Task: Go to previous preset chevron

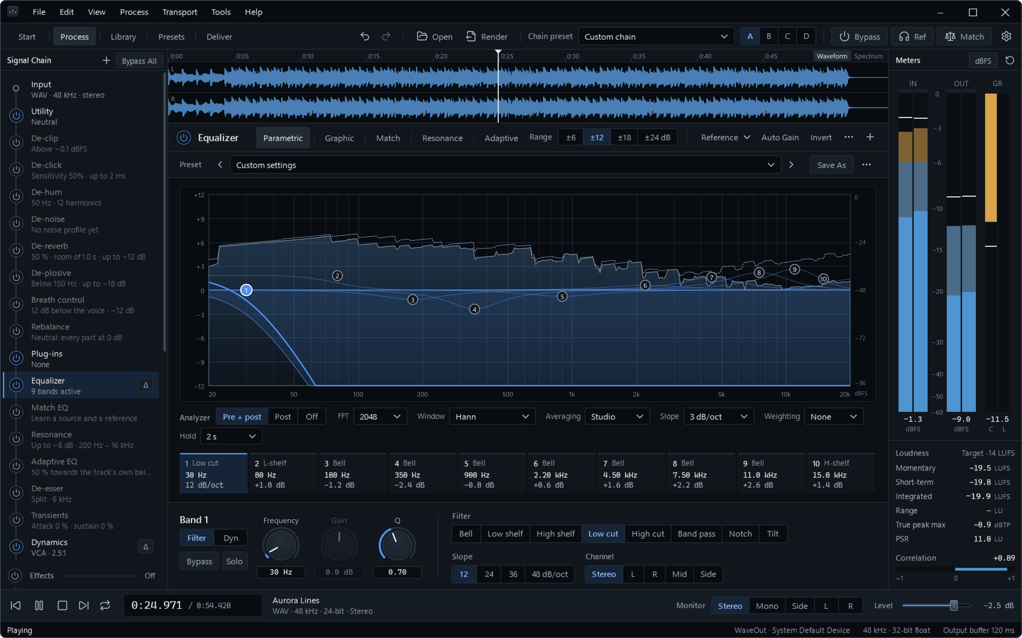Action: point(220,164)
